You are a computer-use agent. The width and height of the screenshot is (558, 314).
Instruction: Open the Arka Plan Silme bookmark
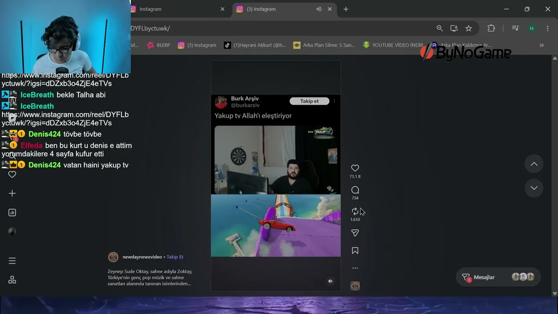[324, 45]
